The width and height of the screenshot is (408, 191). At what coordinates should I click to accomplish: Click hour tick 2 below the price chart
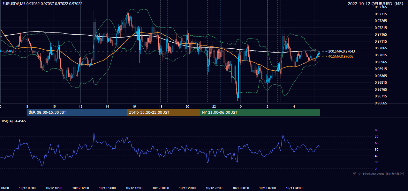coord(268,106)
